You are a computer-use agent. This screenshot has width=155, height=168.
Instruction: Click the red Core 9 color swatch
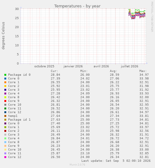pyautogui.click(x=5, y=101)
